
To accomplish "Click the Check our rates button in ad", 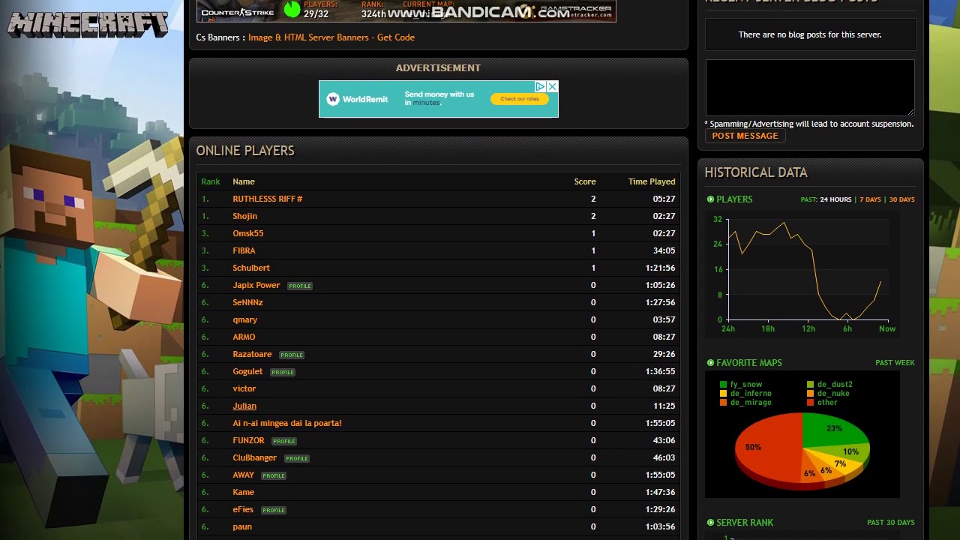I will pos(520,99).
